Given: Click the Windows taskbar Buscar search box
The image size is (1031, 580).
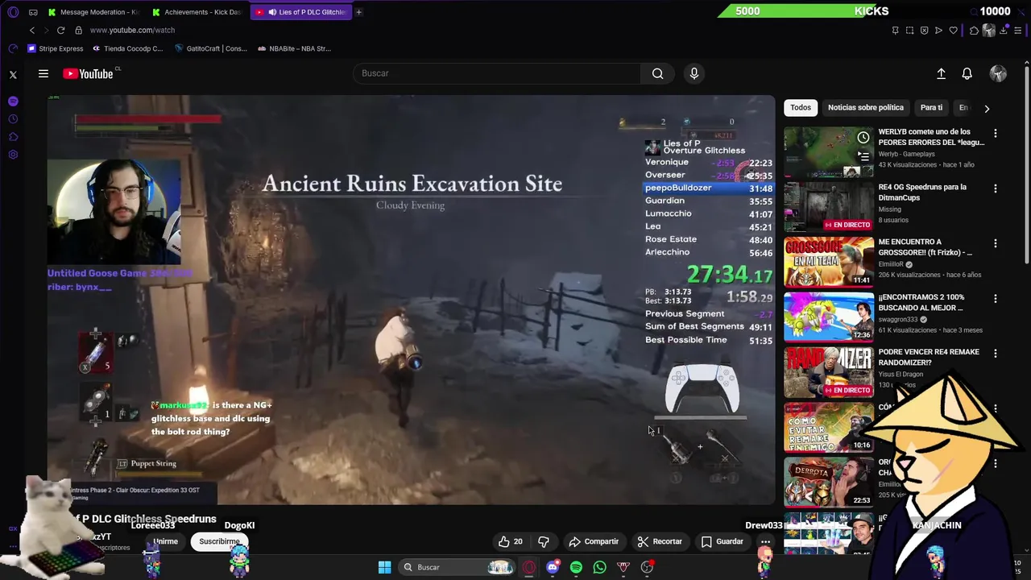Looking at the screenshot, I should [458, 567].
